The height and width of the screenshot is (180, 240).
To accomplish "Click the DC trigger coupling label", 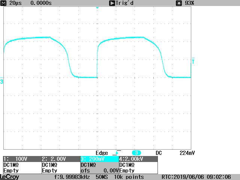I will tap(159, 153).
